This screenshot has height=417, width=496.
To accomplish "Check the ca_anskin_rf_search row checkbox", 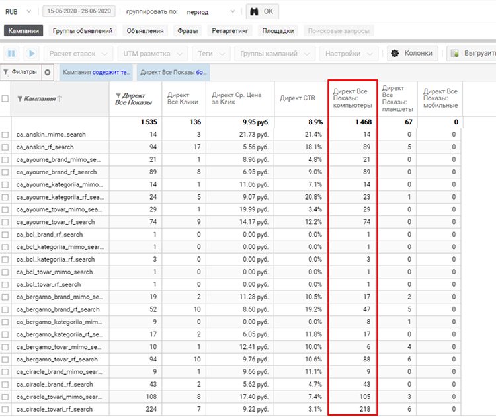I will click(x=5, y=147).
